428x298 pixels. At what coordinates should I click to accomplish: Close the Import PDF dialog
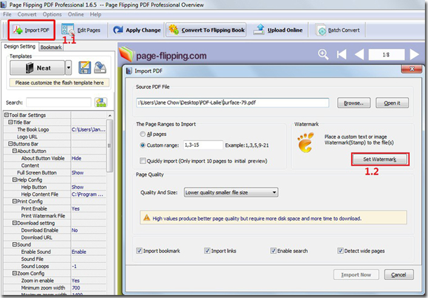pyautogui.click(x=412, y=69)
